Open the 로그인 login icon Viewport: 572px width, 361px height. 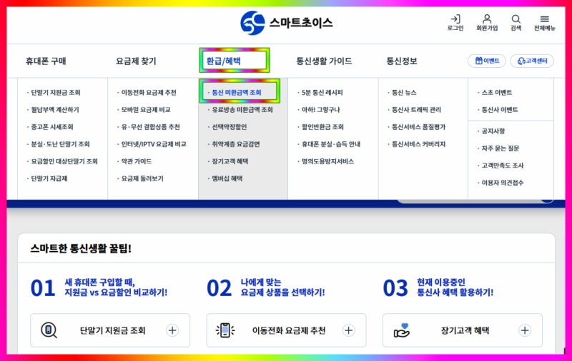455,23
